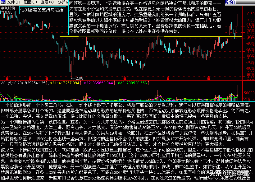Click the volume value 929954.125
The image size is (255, 182).
(x=35, y=83)
